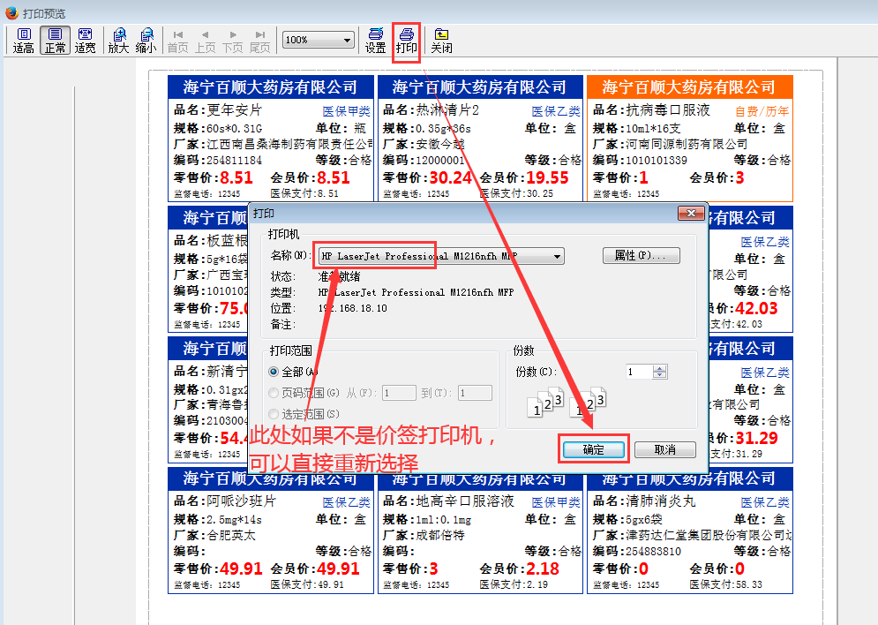Image resolution: width=878 pixels, height=625 pixels.
Task: Click manufacturer 成都倍特
Action: (x=440, y=535)
